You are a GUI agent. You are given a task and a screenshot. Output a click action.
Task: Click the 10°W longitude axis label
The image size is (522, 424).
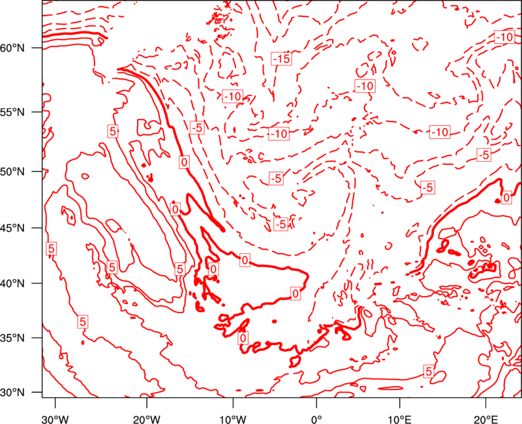point(233,419)
